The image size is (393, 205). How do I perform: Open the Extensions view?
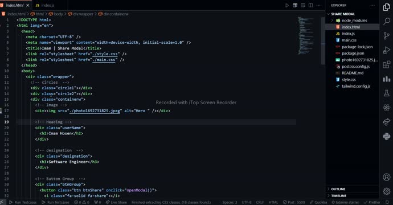(x=386, y=64)
